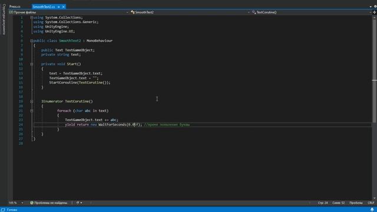Click the SmoothText2 class icon in navigation bar
This screenshot has width=377, height=212.
pyautogui.click(x=133, y=12)
